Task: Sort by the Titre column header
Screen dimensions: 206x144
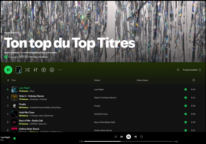Action: point(14,80)
